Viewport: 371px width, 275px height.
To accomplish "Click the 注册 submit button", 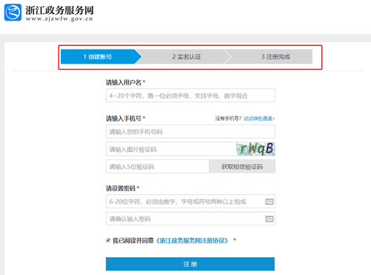I will pos(190,264).
